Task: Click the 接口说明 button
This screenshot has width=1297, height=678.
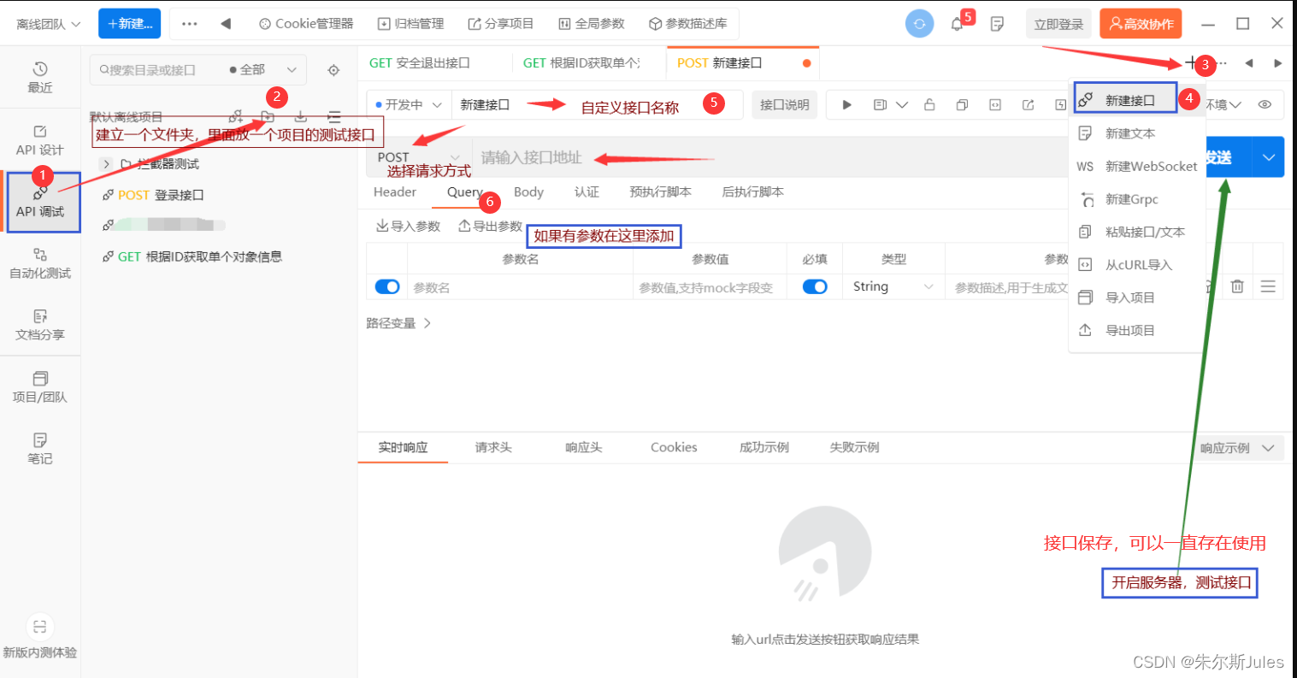Action: pos(784,105)
